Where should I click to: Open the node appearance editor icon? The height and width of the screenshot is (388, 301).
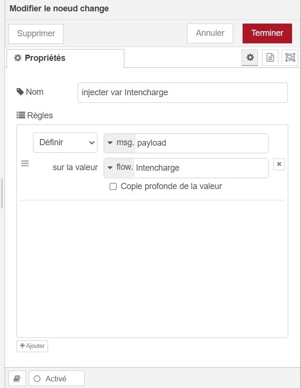click(x=289, y=57)
